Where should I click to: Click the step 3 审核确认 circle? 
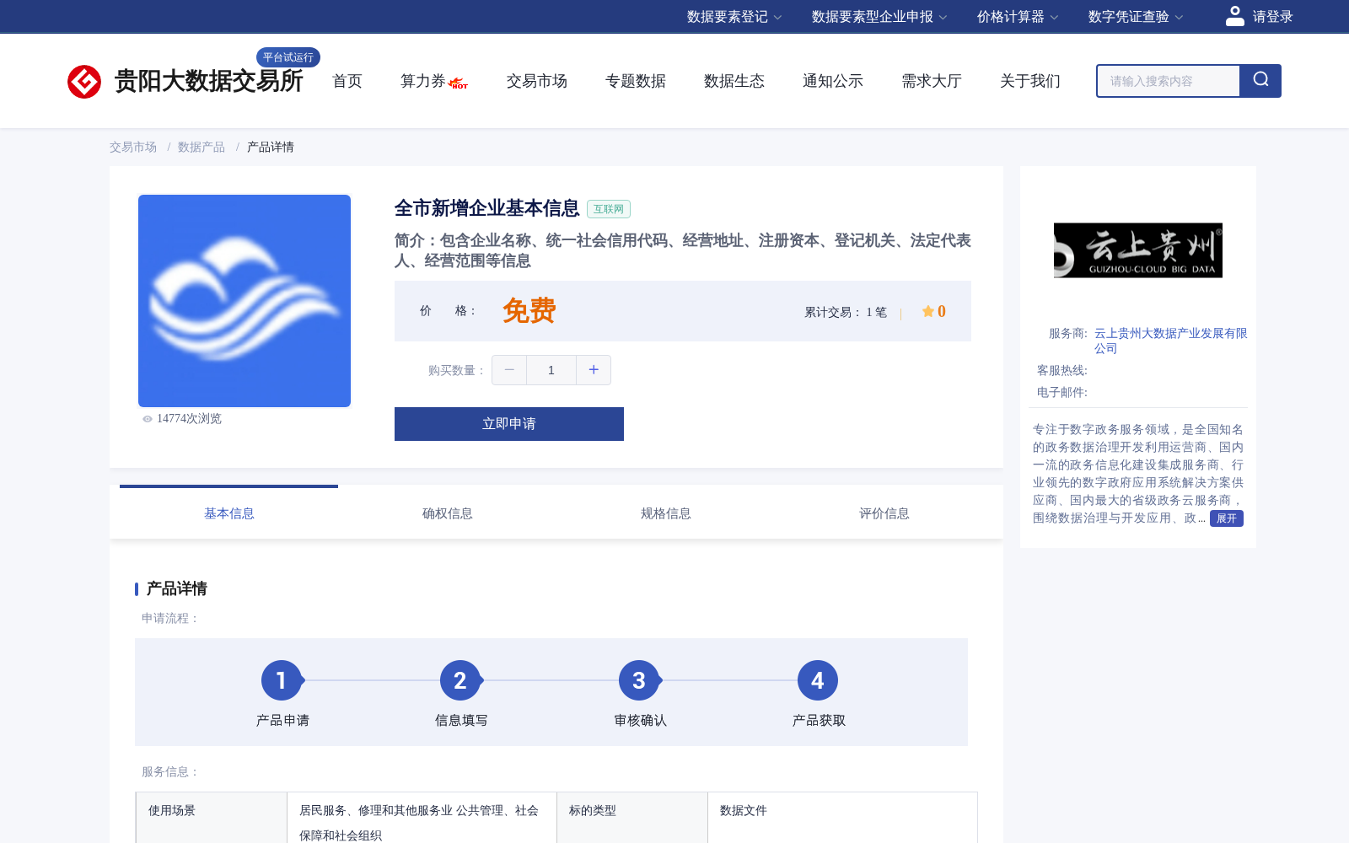click(639, 680)
